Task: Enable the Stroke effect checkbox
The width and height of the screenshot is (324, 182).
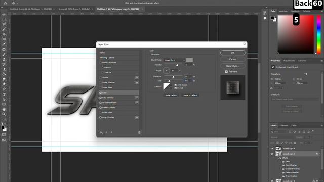Action: click(x=101, y=77)
